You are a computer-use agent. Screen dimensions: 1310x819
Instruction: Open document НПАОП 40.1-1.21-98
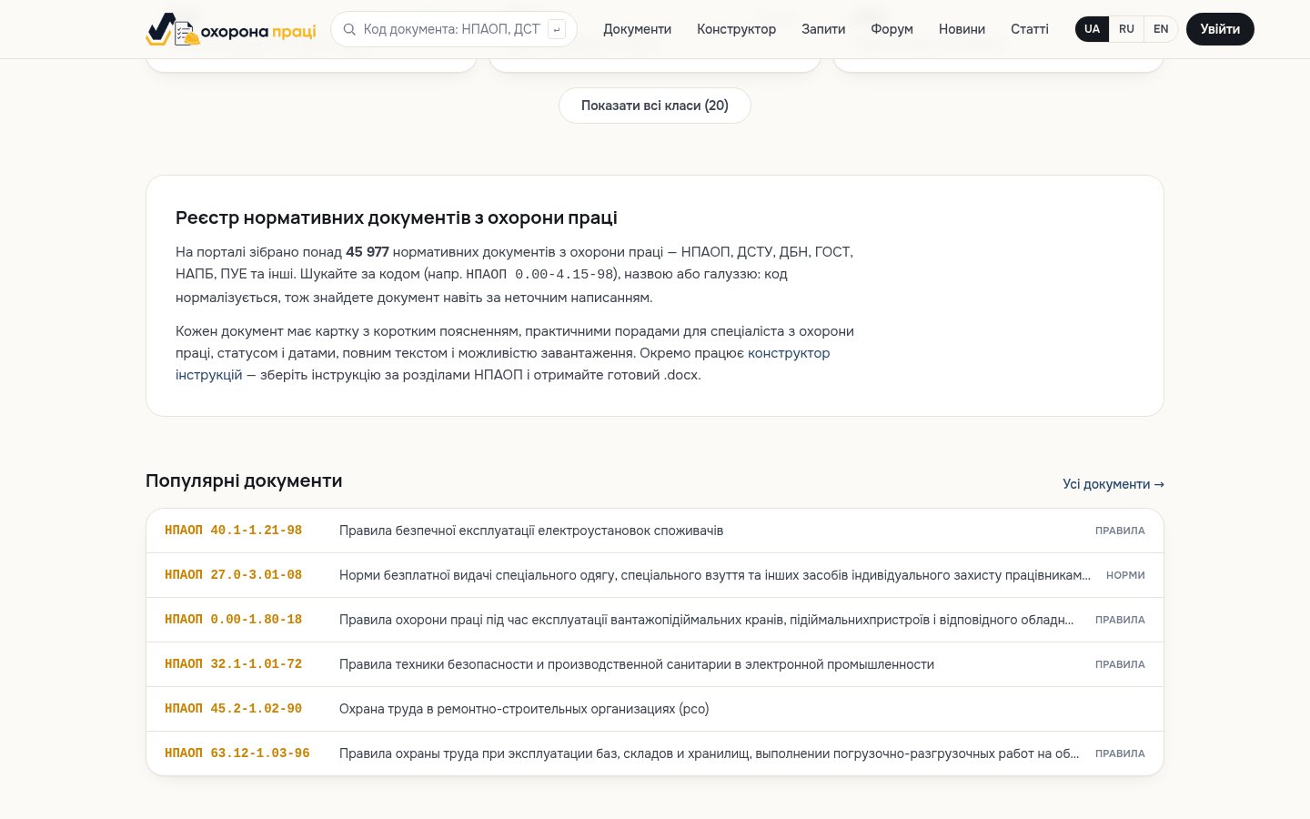655,531
